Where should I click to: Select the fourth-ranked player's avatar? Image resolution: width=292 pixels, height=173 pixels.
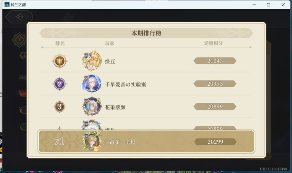(91, 124)
